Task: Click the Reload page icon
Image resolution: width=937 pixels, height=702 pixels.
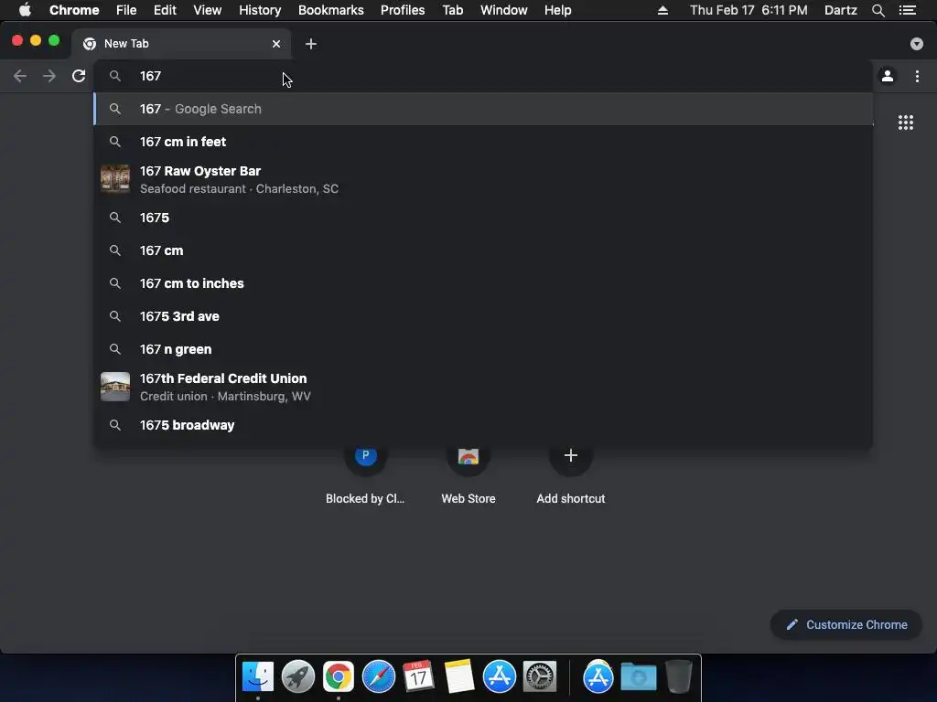Action: click(79, 76)
